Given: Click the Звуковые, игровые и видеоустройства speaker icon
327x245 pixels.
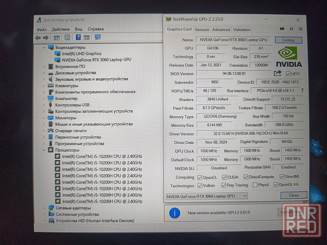Looking at the screenshot, I should coord(51,79).
